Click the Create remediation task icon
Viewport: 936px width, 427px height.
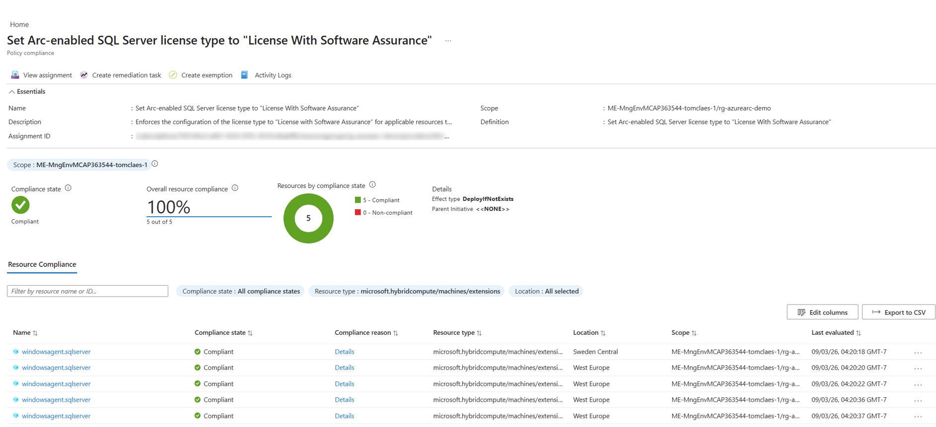click(x=84, y=75)
